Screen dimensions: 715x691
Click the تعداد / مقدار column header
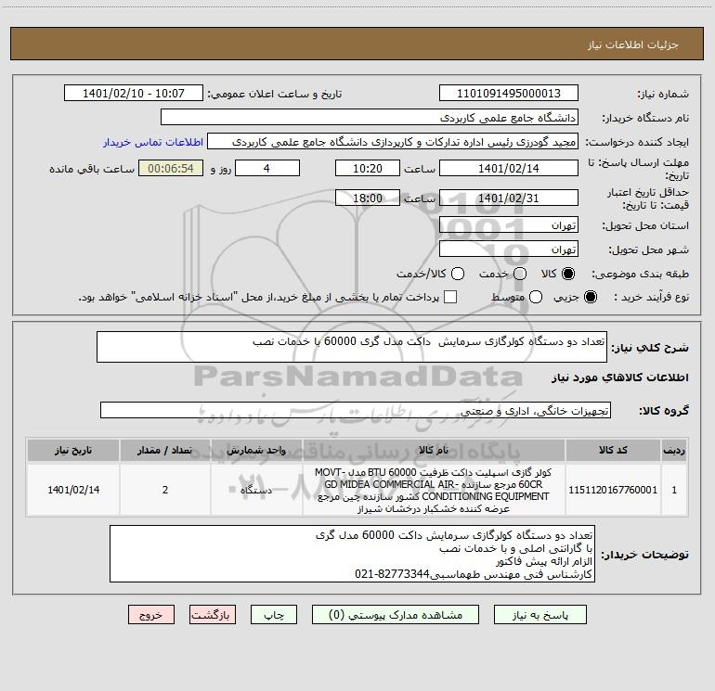pyautogui.click(x=165, y=451)
